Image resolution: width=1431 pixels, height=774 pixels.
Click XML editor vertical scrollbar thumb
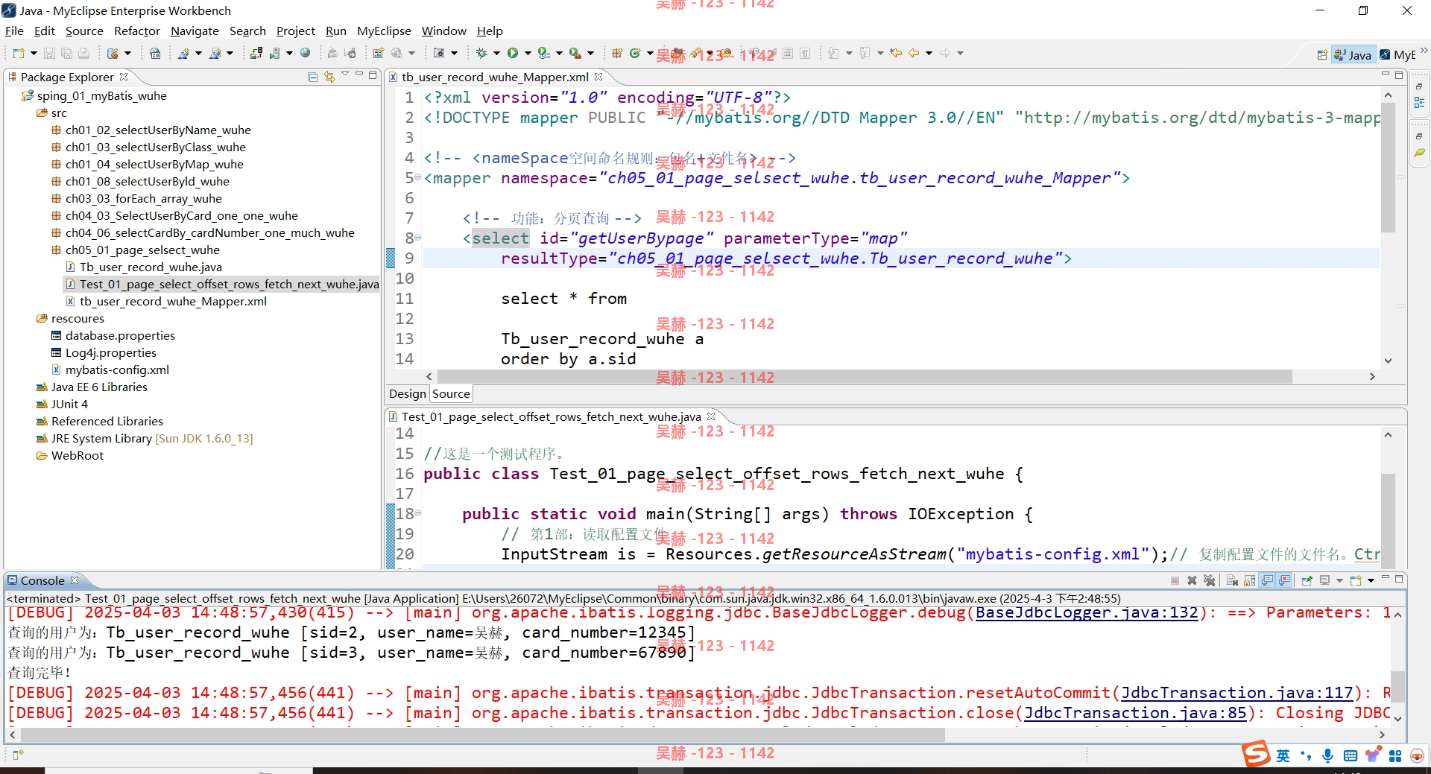1388,168
